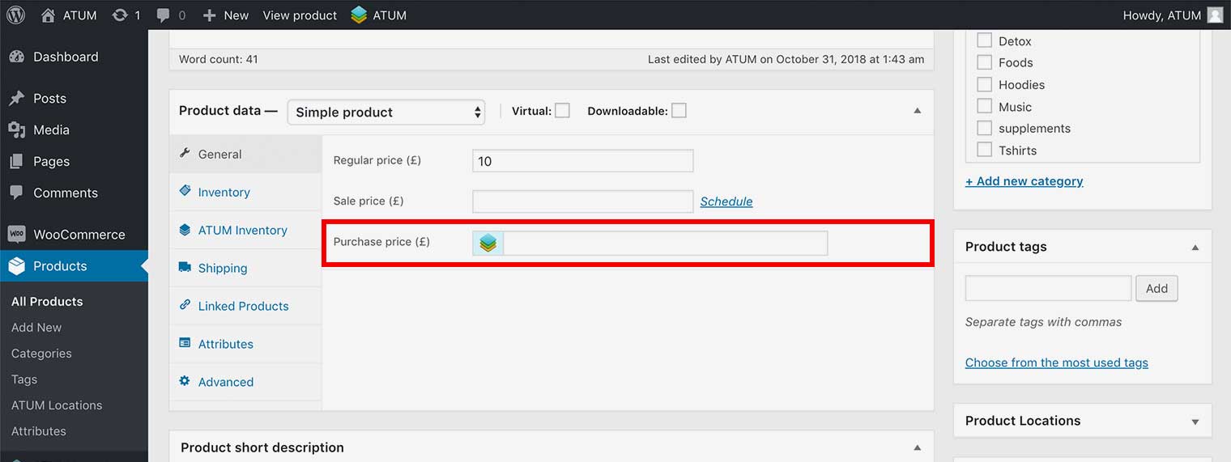Image resolution: width=1231 pixels, height=462 pixels.
Task: Check the Hoodies category
Action: [985, 84]
